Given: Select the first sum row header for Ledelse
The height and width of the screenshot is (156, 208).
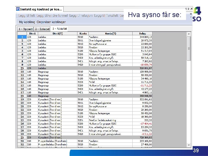Looking at the screenshot, I should coord(22,68).
